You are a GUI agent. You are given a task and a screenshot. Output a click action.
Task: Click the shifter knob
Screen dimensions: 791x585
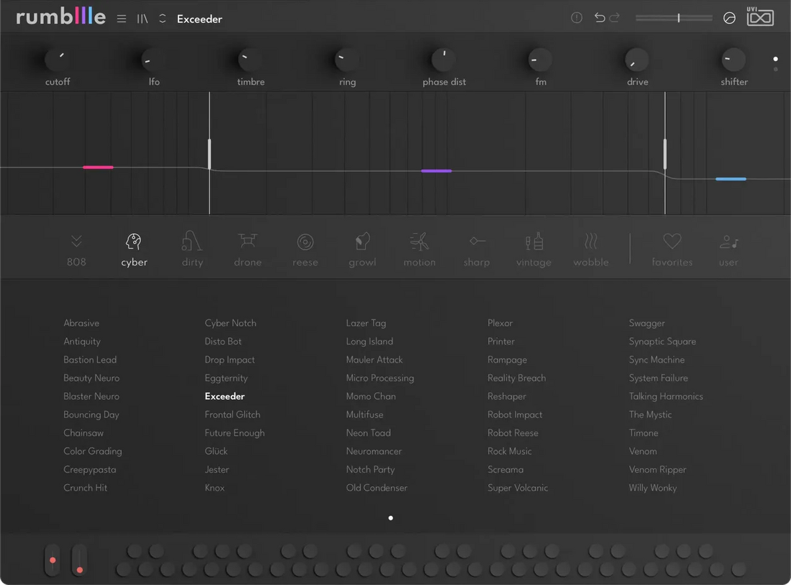pyautogui.click(x=734, y=60)
